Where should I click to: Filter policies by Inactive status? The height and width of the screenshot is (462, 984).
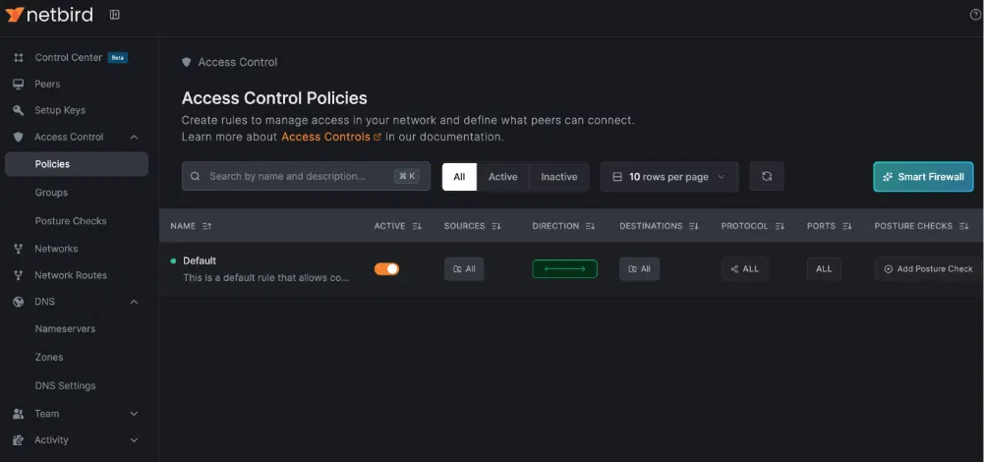pyautogui.click(x=558, y=177)
